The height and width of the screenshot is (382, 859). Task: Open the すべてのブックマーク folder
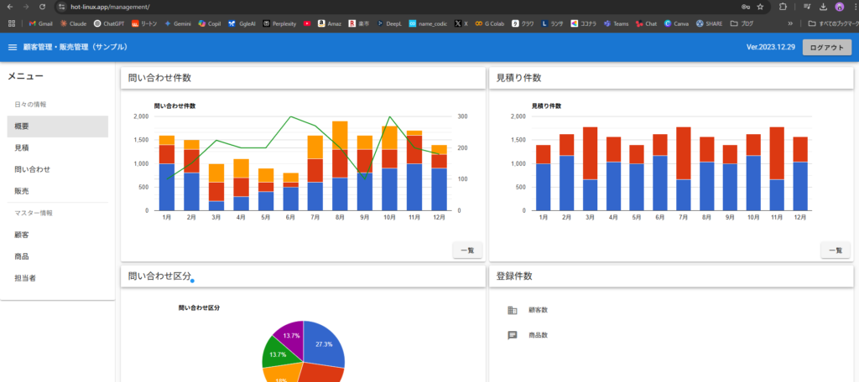point(833,23)
